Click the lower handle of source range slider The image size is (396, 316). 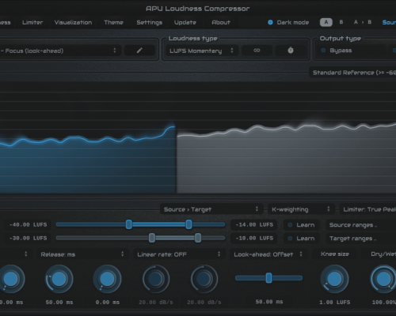(129, 224)
